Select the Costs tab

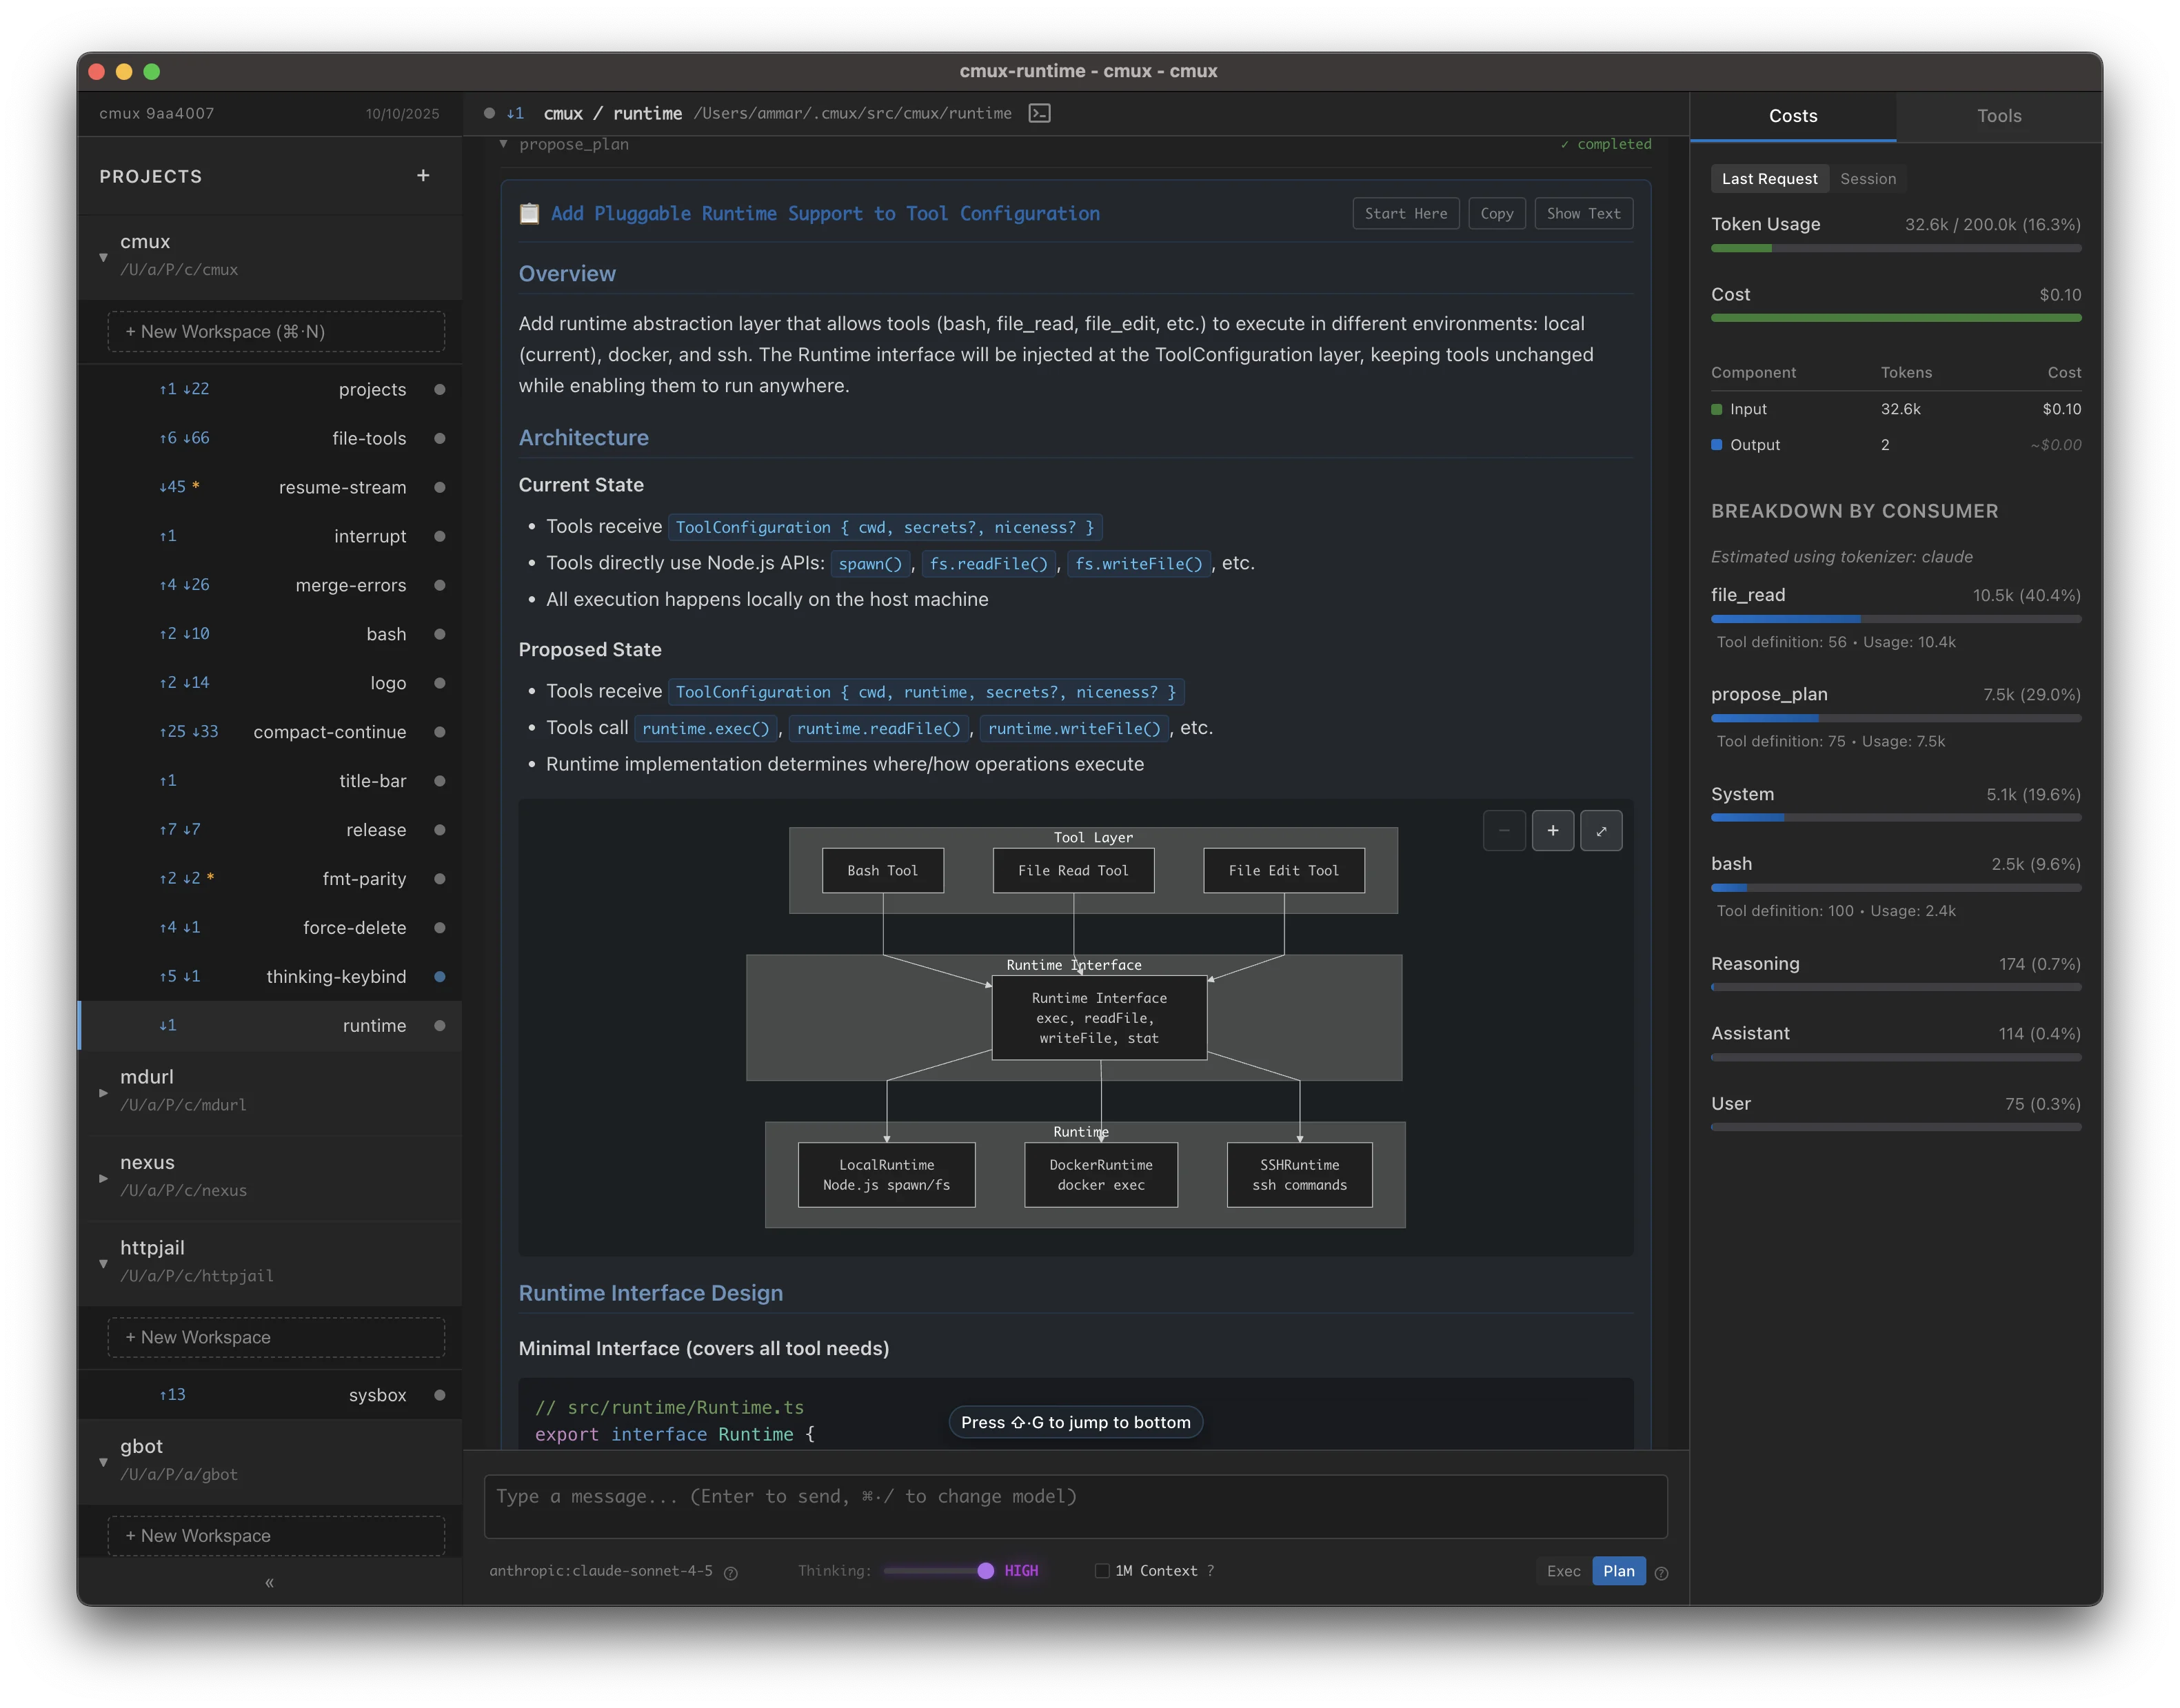[1792, 115]
